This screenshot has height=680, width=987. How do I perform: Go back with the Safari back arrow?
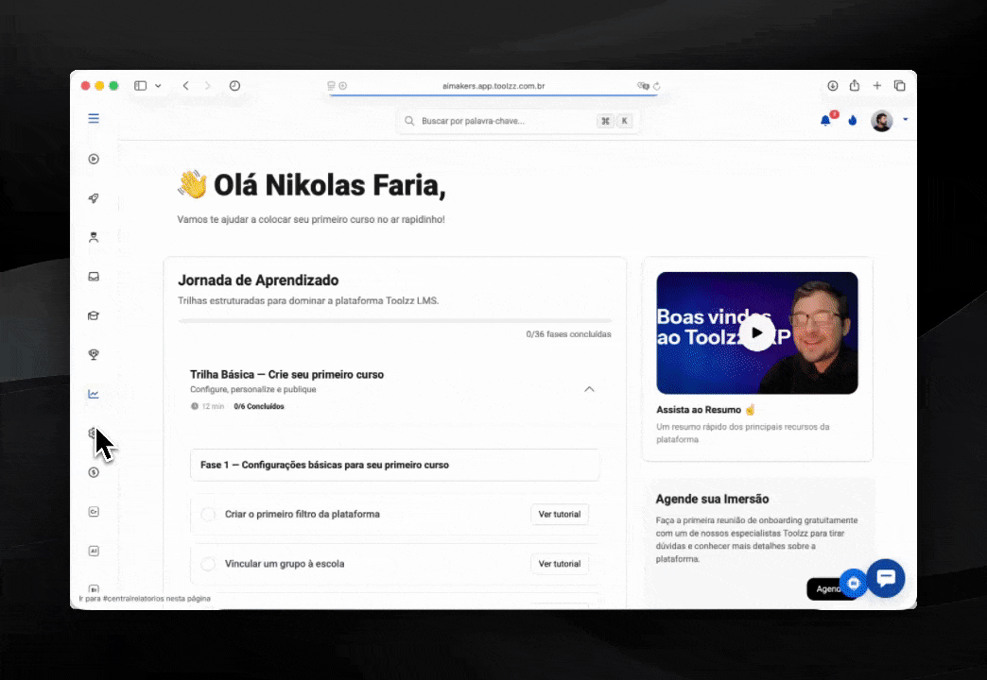(185, 86)
